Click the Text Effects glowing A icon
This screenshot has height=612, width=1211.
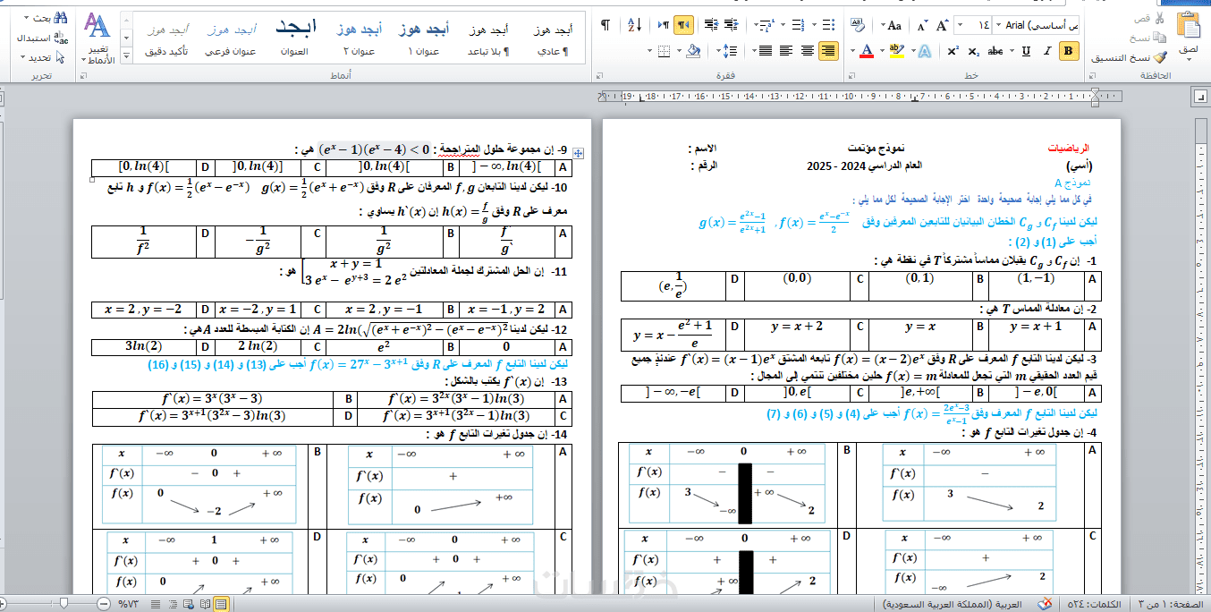point(926,51)
